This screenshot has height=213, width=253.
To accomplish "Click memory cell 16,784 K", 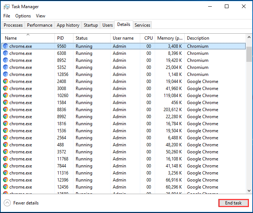I will pyautogui.click(x=174, y=124).
